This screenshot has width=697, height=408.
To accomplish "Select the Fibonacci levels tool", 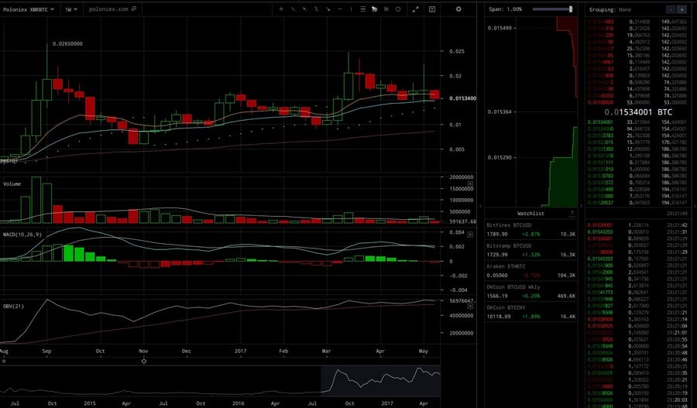I will [x=362, y=9].
